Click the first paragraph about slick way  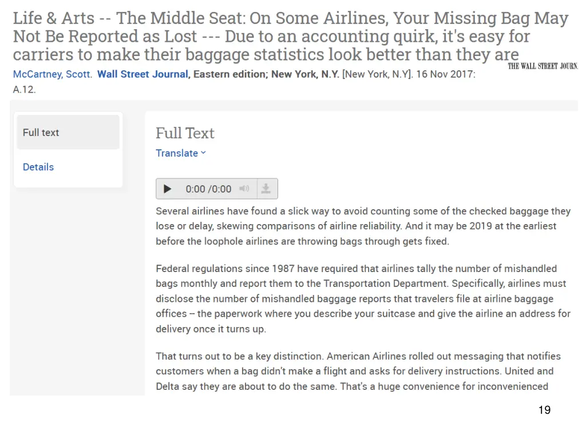click(x=363, y=226)
